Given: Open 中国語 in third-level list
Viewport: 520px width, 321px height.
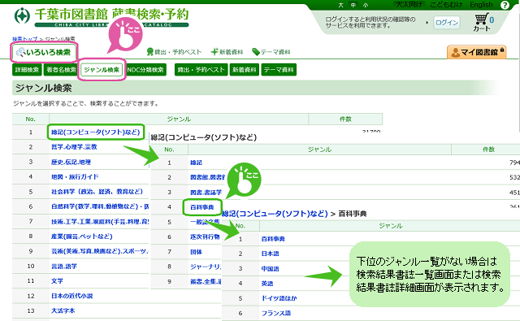Looking at the screenshot, I should [x=270, y=269].
